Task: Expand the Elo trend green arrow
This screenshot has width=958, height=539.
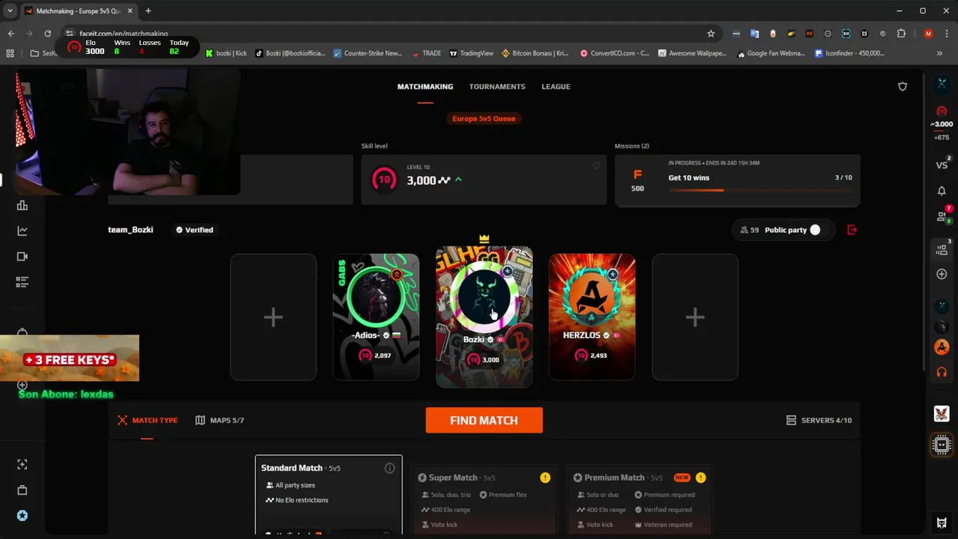Action: [x=458, y=180]
